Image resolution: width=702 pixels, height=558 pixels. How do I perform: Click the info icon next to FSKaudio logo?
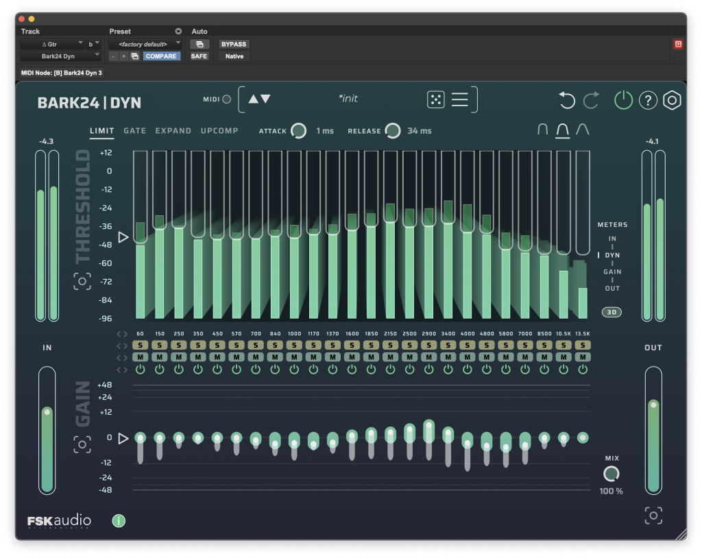tap(119, 521)
